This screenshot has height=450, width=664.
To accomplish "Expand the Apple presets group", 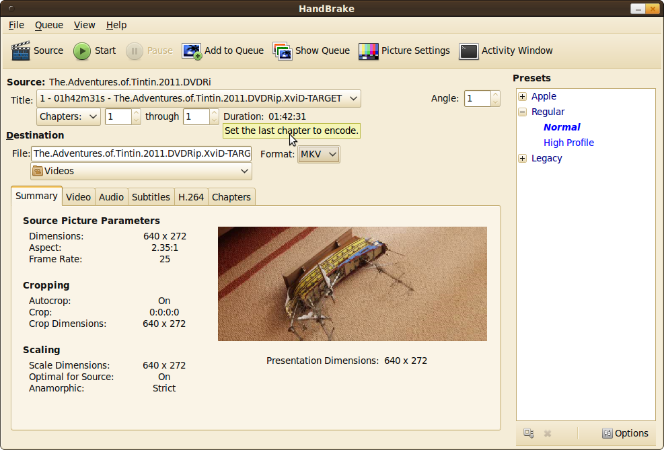I will coord(523,96).
